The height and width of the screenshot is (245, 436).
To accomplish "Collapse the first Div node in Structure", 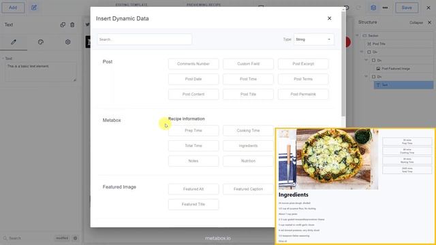I will [x=362, y=52].
